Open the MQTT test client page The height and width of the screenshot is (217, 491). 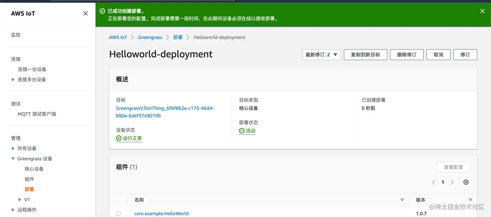pos(37,114)
